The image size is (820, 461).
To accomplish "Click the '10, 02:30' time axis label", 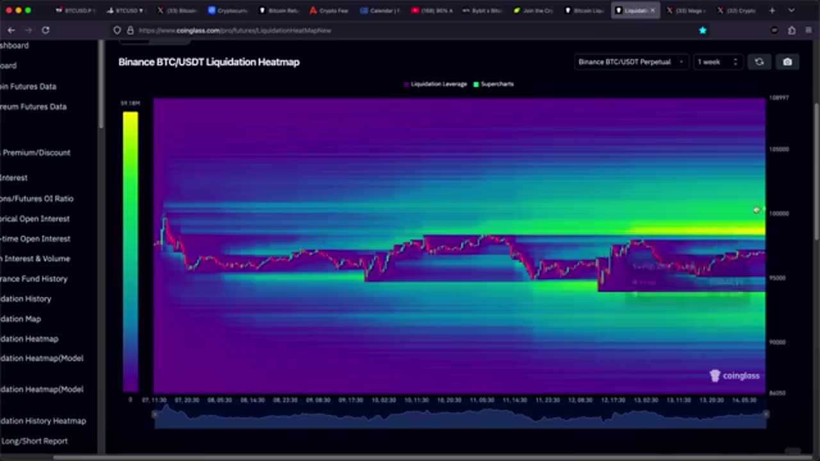I will (383, 400).
